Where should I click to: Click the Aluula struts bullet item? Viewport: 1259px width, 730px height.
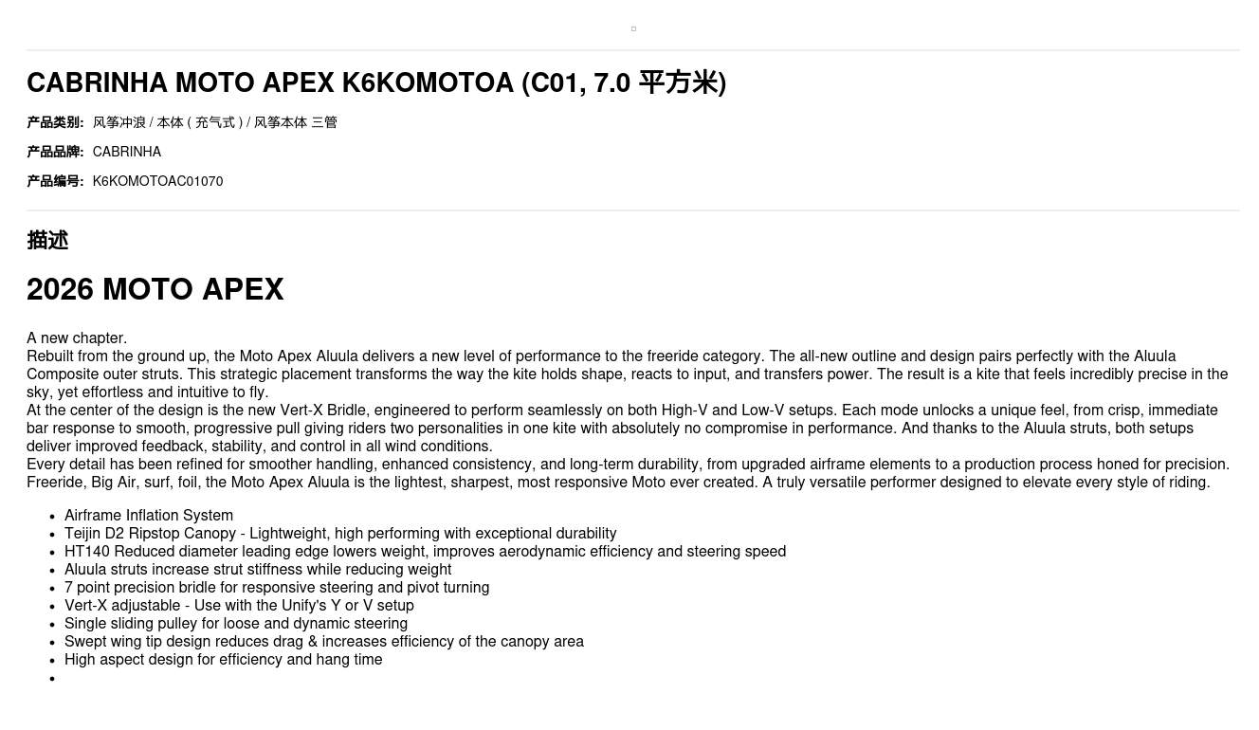point(258,570)
